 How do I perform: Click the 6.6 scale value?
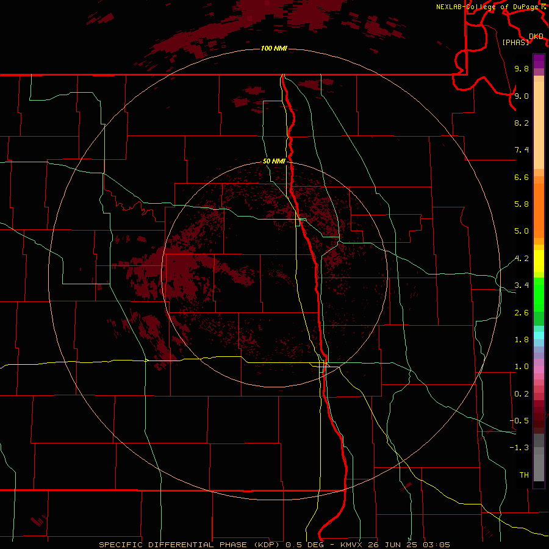coord(522,177)
